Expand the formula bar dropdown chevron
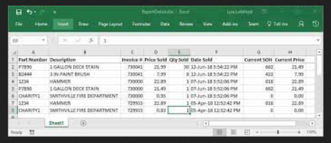 [318, 40]
